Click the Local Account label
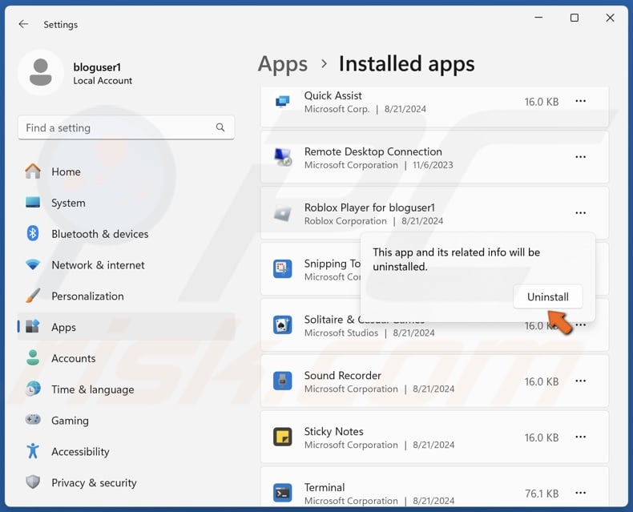Image resolution: width=633 pixels, height=512 pixels. point(103,81)
